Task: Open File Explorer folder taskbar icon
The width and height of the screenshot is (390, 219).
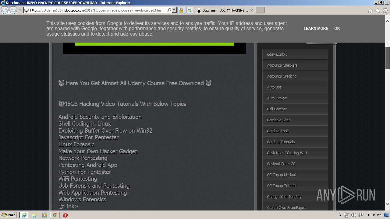Action: [x=34, y=215]
